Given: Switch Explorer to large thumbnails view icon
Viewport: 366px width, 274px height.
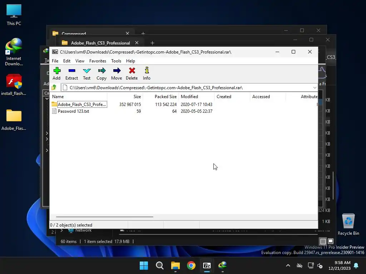Looking at the screenshot, I should coord(331,241).
